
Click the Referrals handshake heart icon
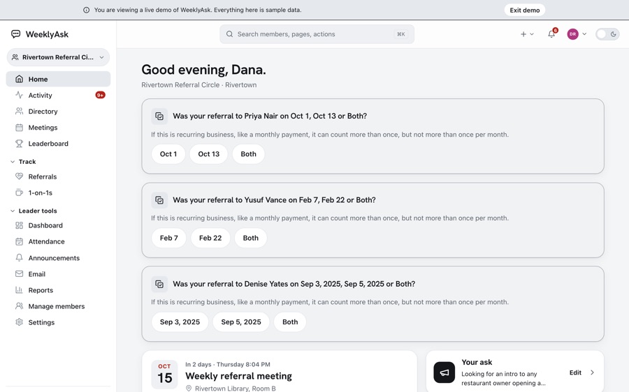[19, 176]
